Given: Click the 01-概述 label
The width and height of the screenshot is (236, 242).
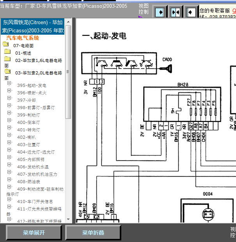Looking at the screenshot, I should 23,53.
